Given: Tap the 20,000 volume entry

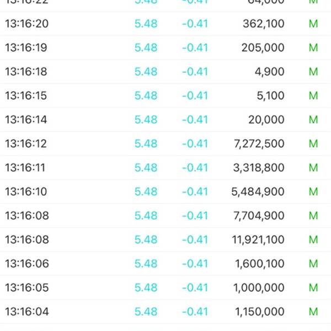Looking at the screenshot, I should (x=266, y=120).
